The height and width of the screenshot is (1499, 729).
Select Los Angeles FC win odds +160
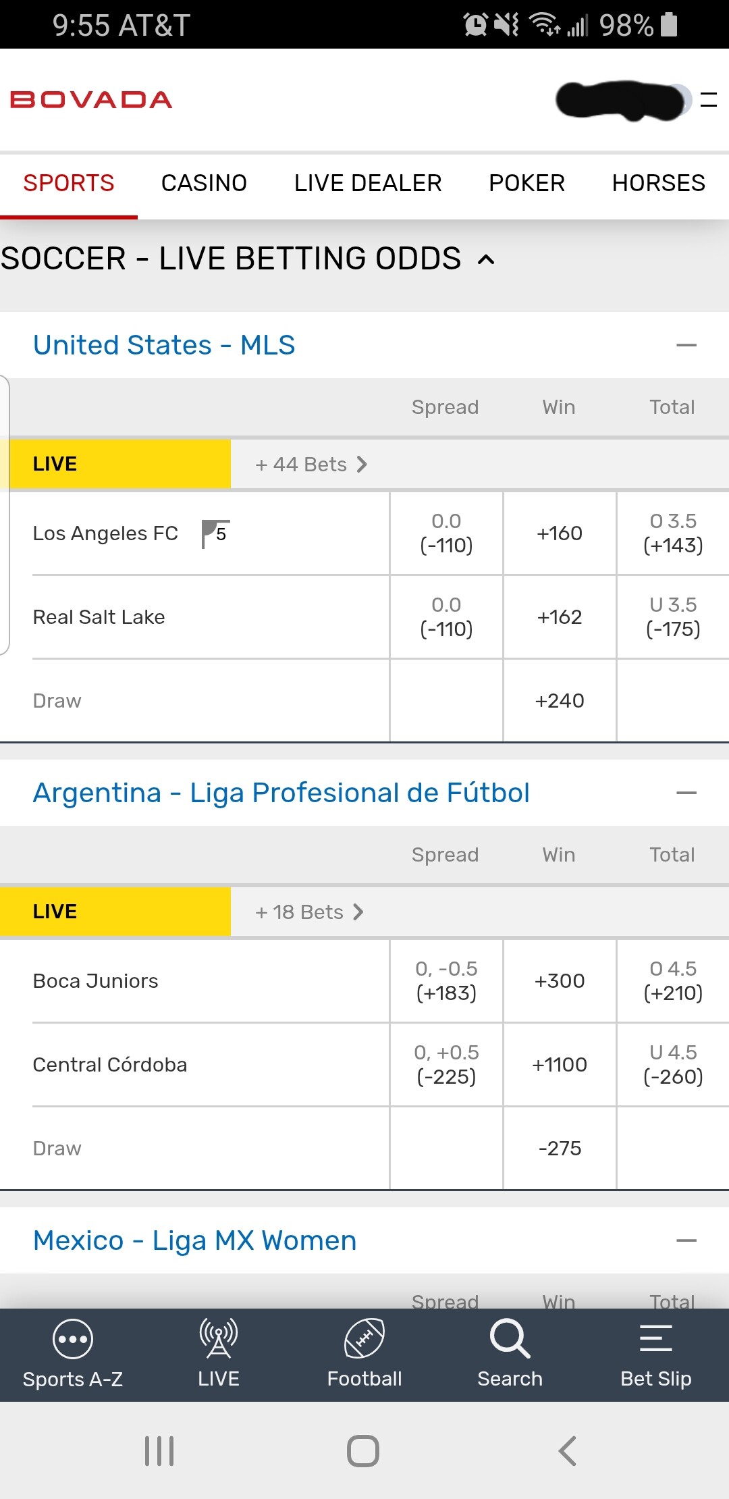point(560,533)
